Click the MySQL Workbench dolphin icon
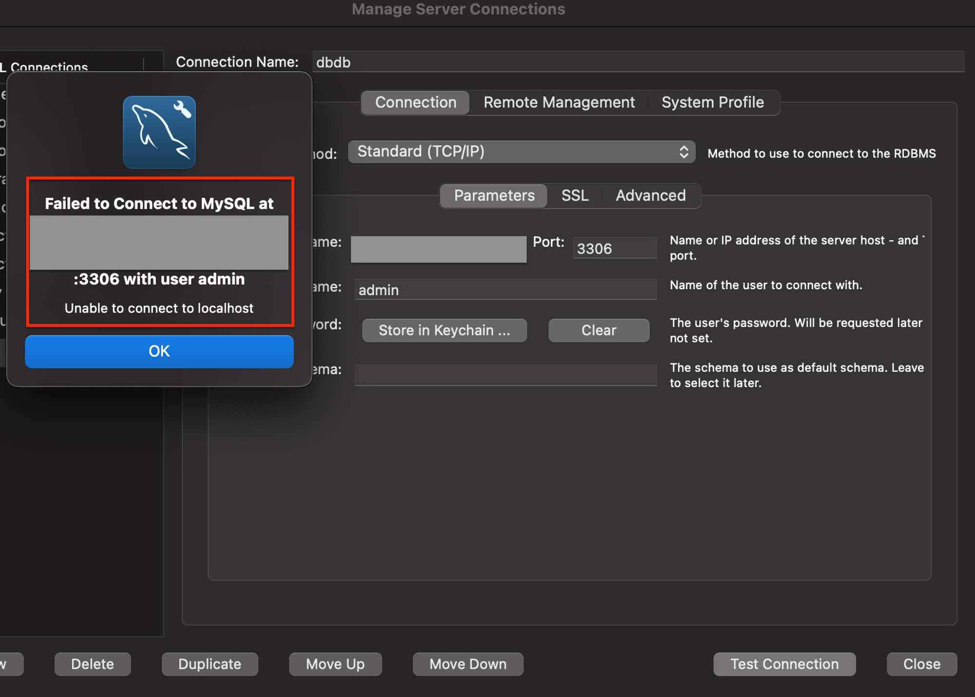The width and height of the screenshot is (975, 697). [x=159, y=132]
